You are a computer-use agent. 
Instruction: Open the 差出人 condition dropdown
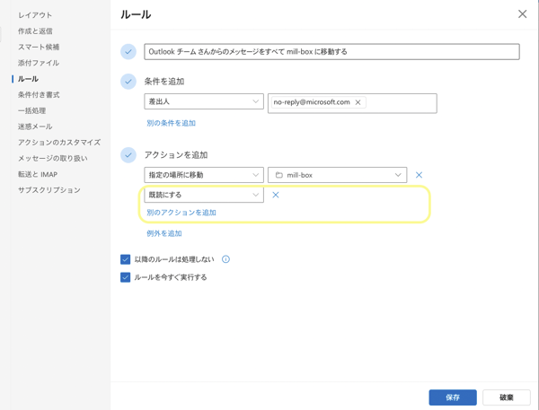(x=204, y=101)
